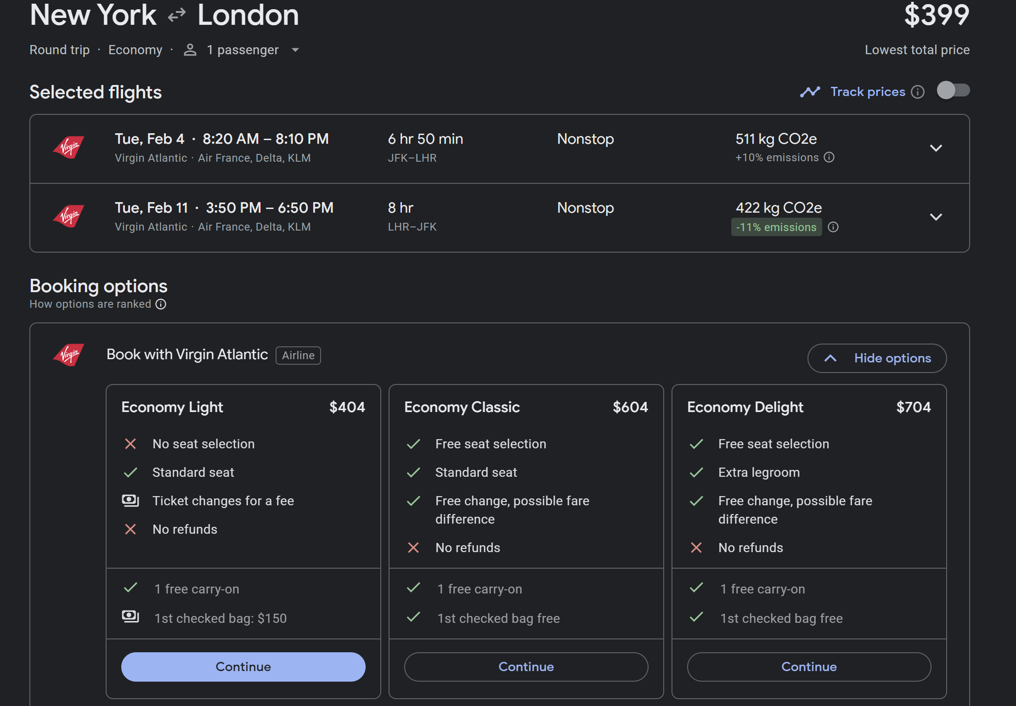
Task: Open the passenger count dropdown arrow
Action: coord(295,50)
